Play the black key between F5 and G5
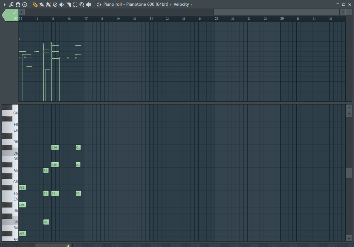 [7, 187]
